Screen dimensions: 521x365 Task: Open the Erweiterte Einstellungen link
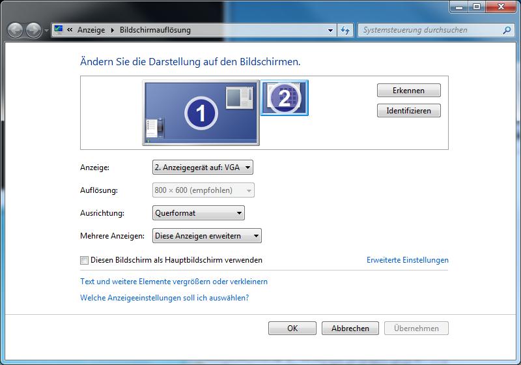[408, 260]
